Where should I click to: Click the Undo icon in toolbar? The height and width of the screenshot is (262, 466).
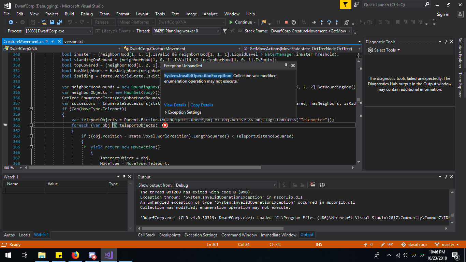[x=70, y=22]
